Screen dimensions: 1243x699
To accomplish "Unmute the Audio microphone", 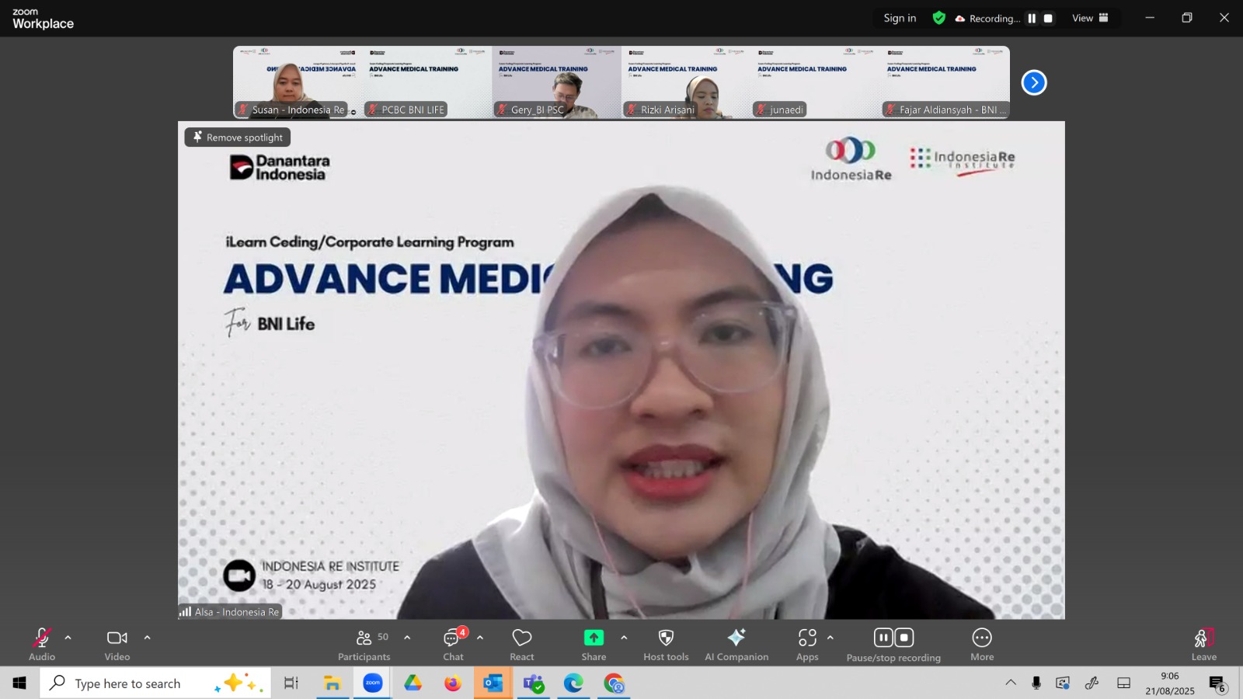I will click(x=42, y=644).
